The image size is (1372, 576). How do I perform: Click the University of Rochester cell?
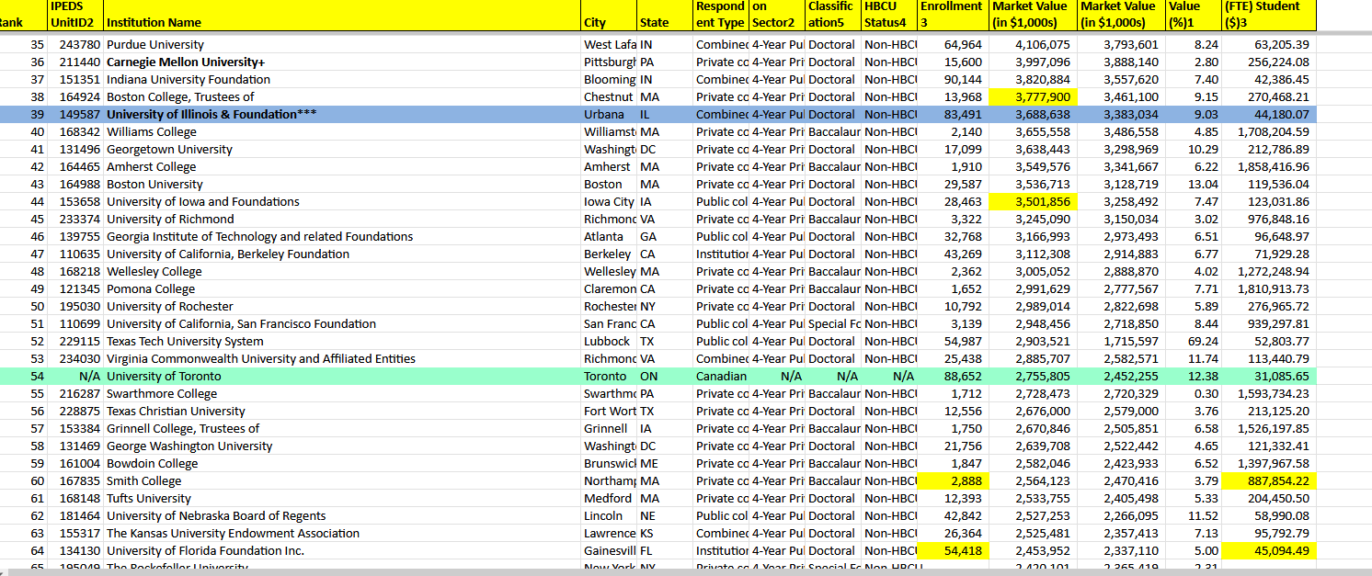[342, 306]
